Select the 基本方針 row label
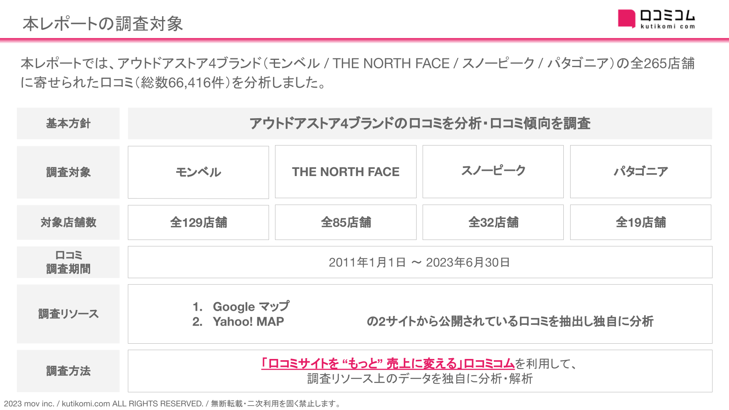 pyautogui.click(x=68, y=123)
